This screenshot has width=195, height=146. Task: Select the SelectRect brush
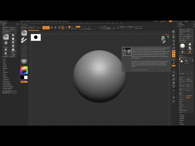pos(6,47)
